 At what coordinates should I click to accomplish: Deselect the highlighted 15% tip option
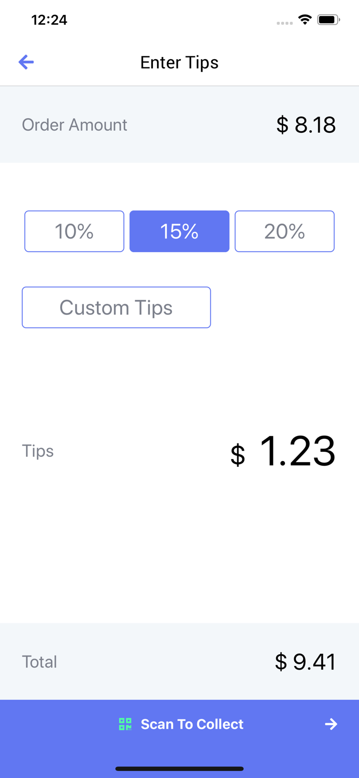(179, 231)
